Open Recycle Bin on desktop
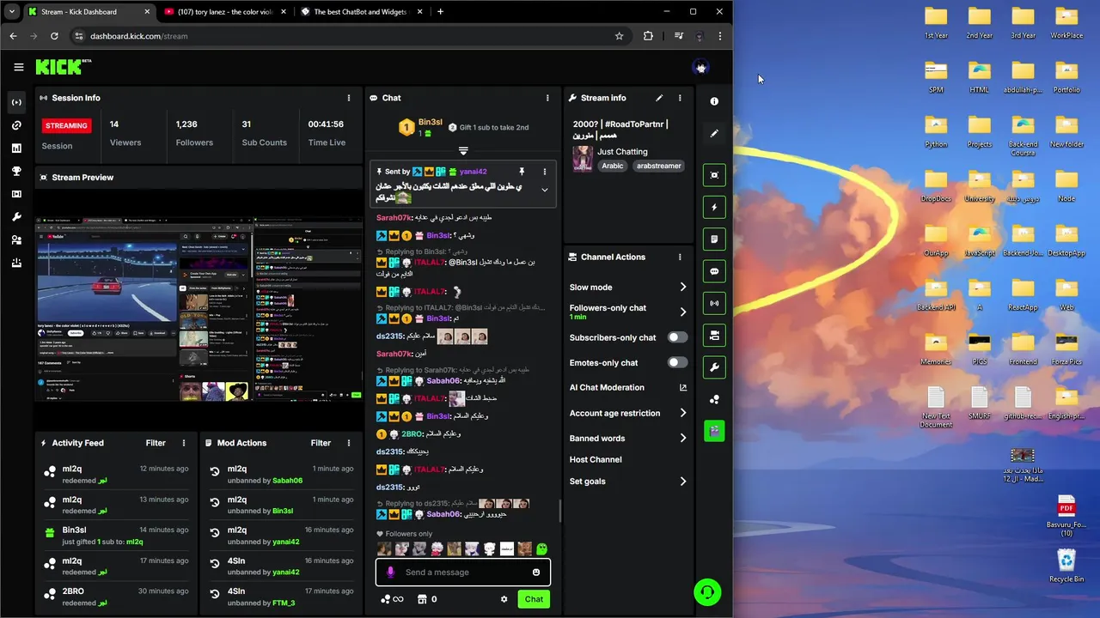Image resolution: width=1100 pixels, height=618 pixels. (1066, 566)
